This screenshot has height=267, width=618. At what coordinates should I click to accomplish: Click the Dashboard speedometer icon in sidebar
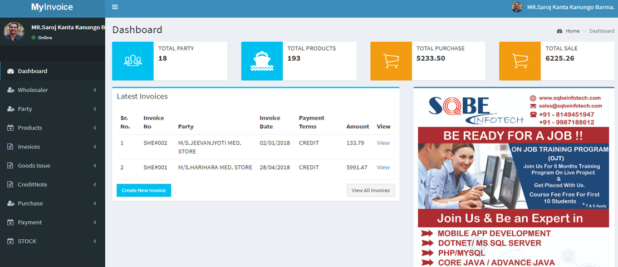(11, 71)
